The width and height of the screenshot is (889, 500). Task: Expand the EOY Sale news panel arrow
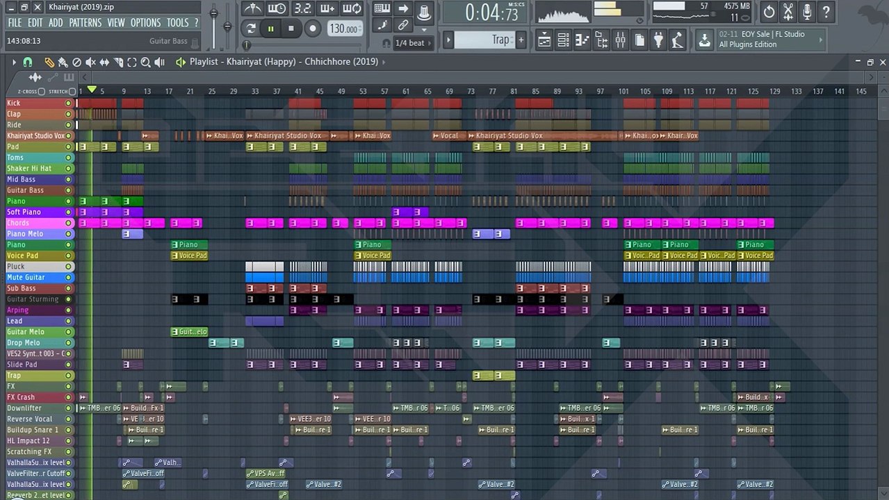820,40
